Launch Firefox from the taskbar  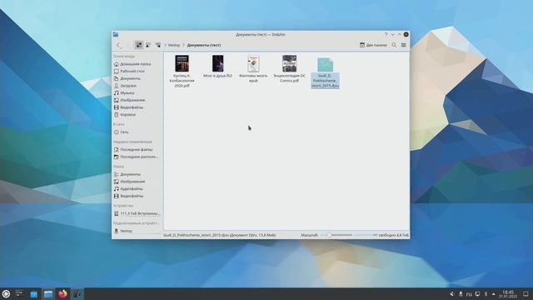(62, 294)
